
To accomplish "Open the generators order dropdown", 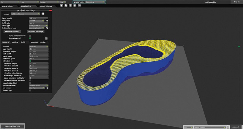I will click(39, 86).
